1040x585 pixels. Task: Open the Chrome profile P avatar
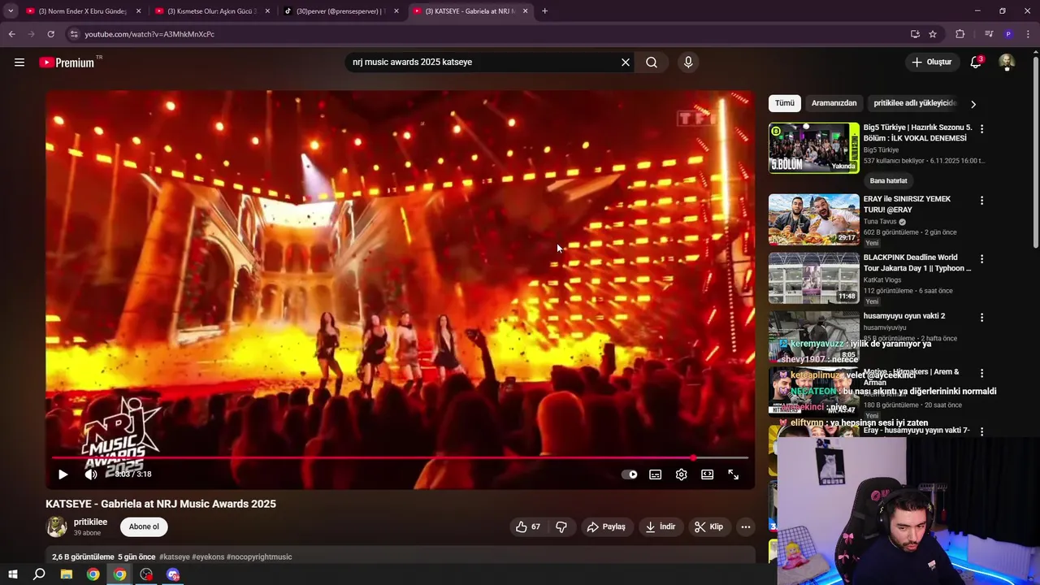1008,34
